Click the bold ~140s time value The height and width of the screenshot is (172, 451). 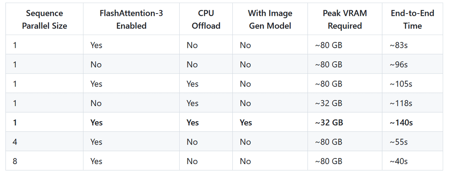401,123
